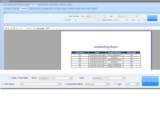Click the next page arrow icon
The image size is (160, 120).
(31, 28)
